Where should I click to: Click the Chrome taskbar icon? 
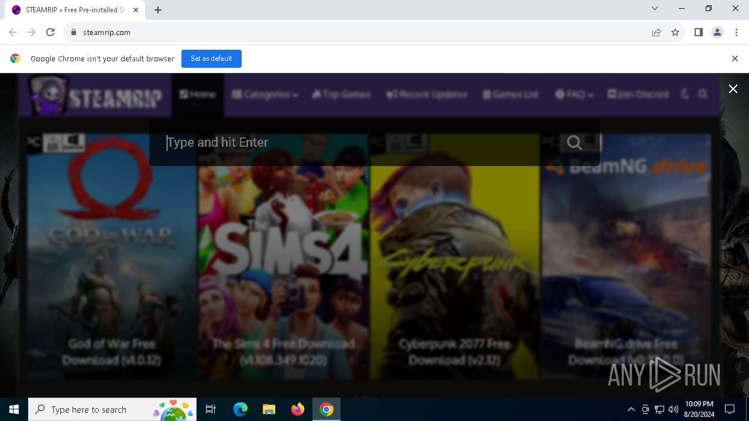[326, 409]
